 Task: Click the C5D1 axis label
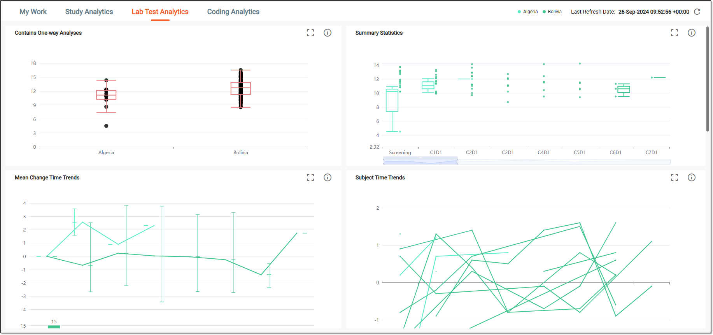click(x=580, y=153)
